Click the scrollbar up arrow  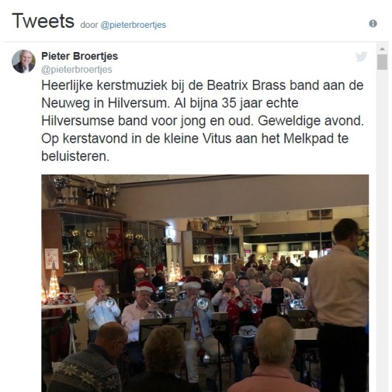pos(382,48)
